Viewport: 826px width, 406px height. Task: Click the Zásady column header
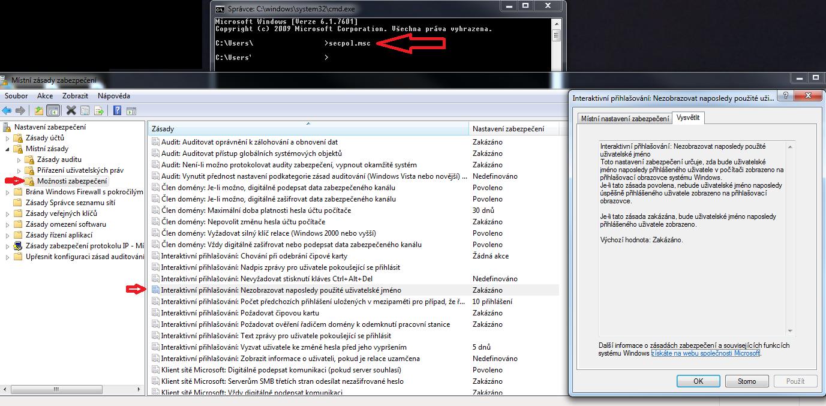[x=307, y=129]
